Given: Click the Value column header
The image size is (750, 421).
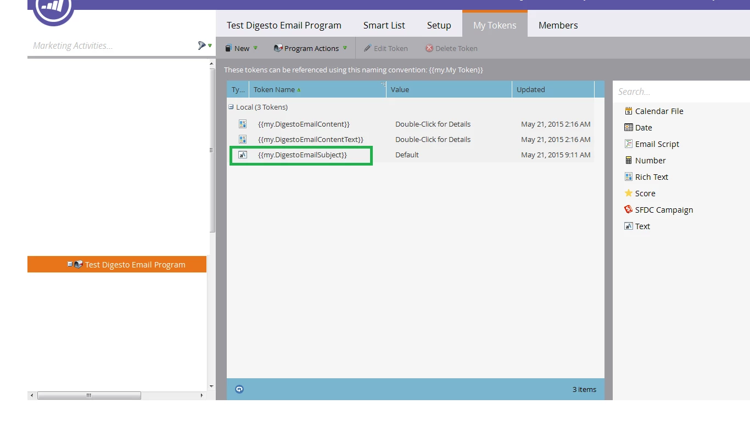Looking at the screenshot, I should 449,89.
